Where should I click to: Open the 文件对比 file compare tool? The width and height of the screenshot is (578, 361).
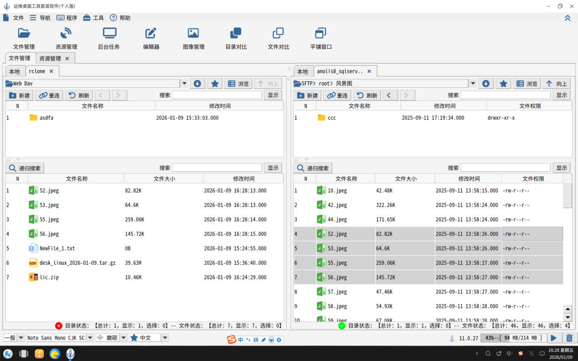[278, 39]
